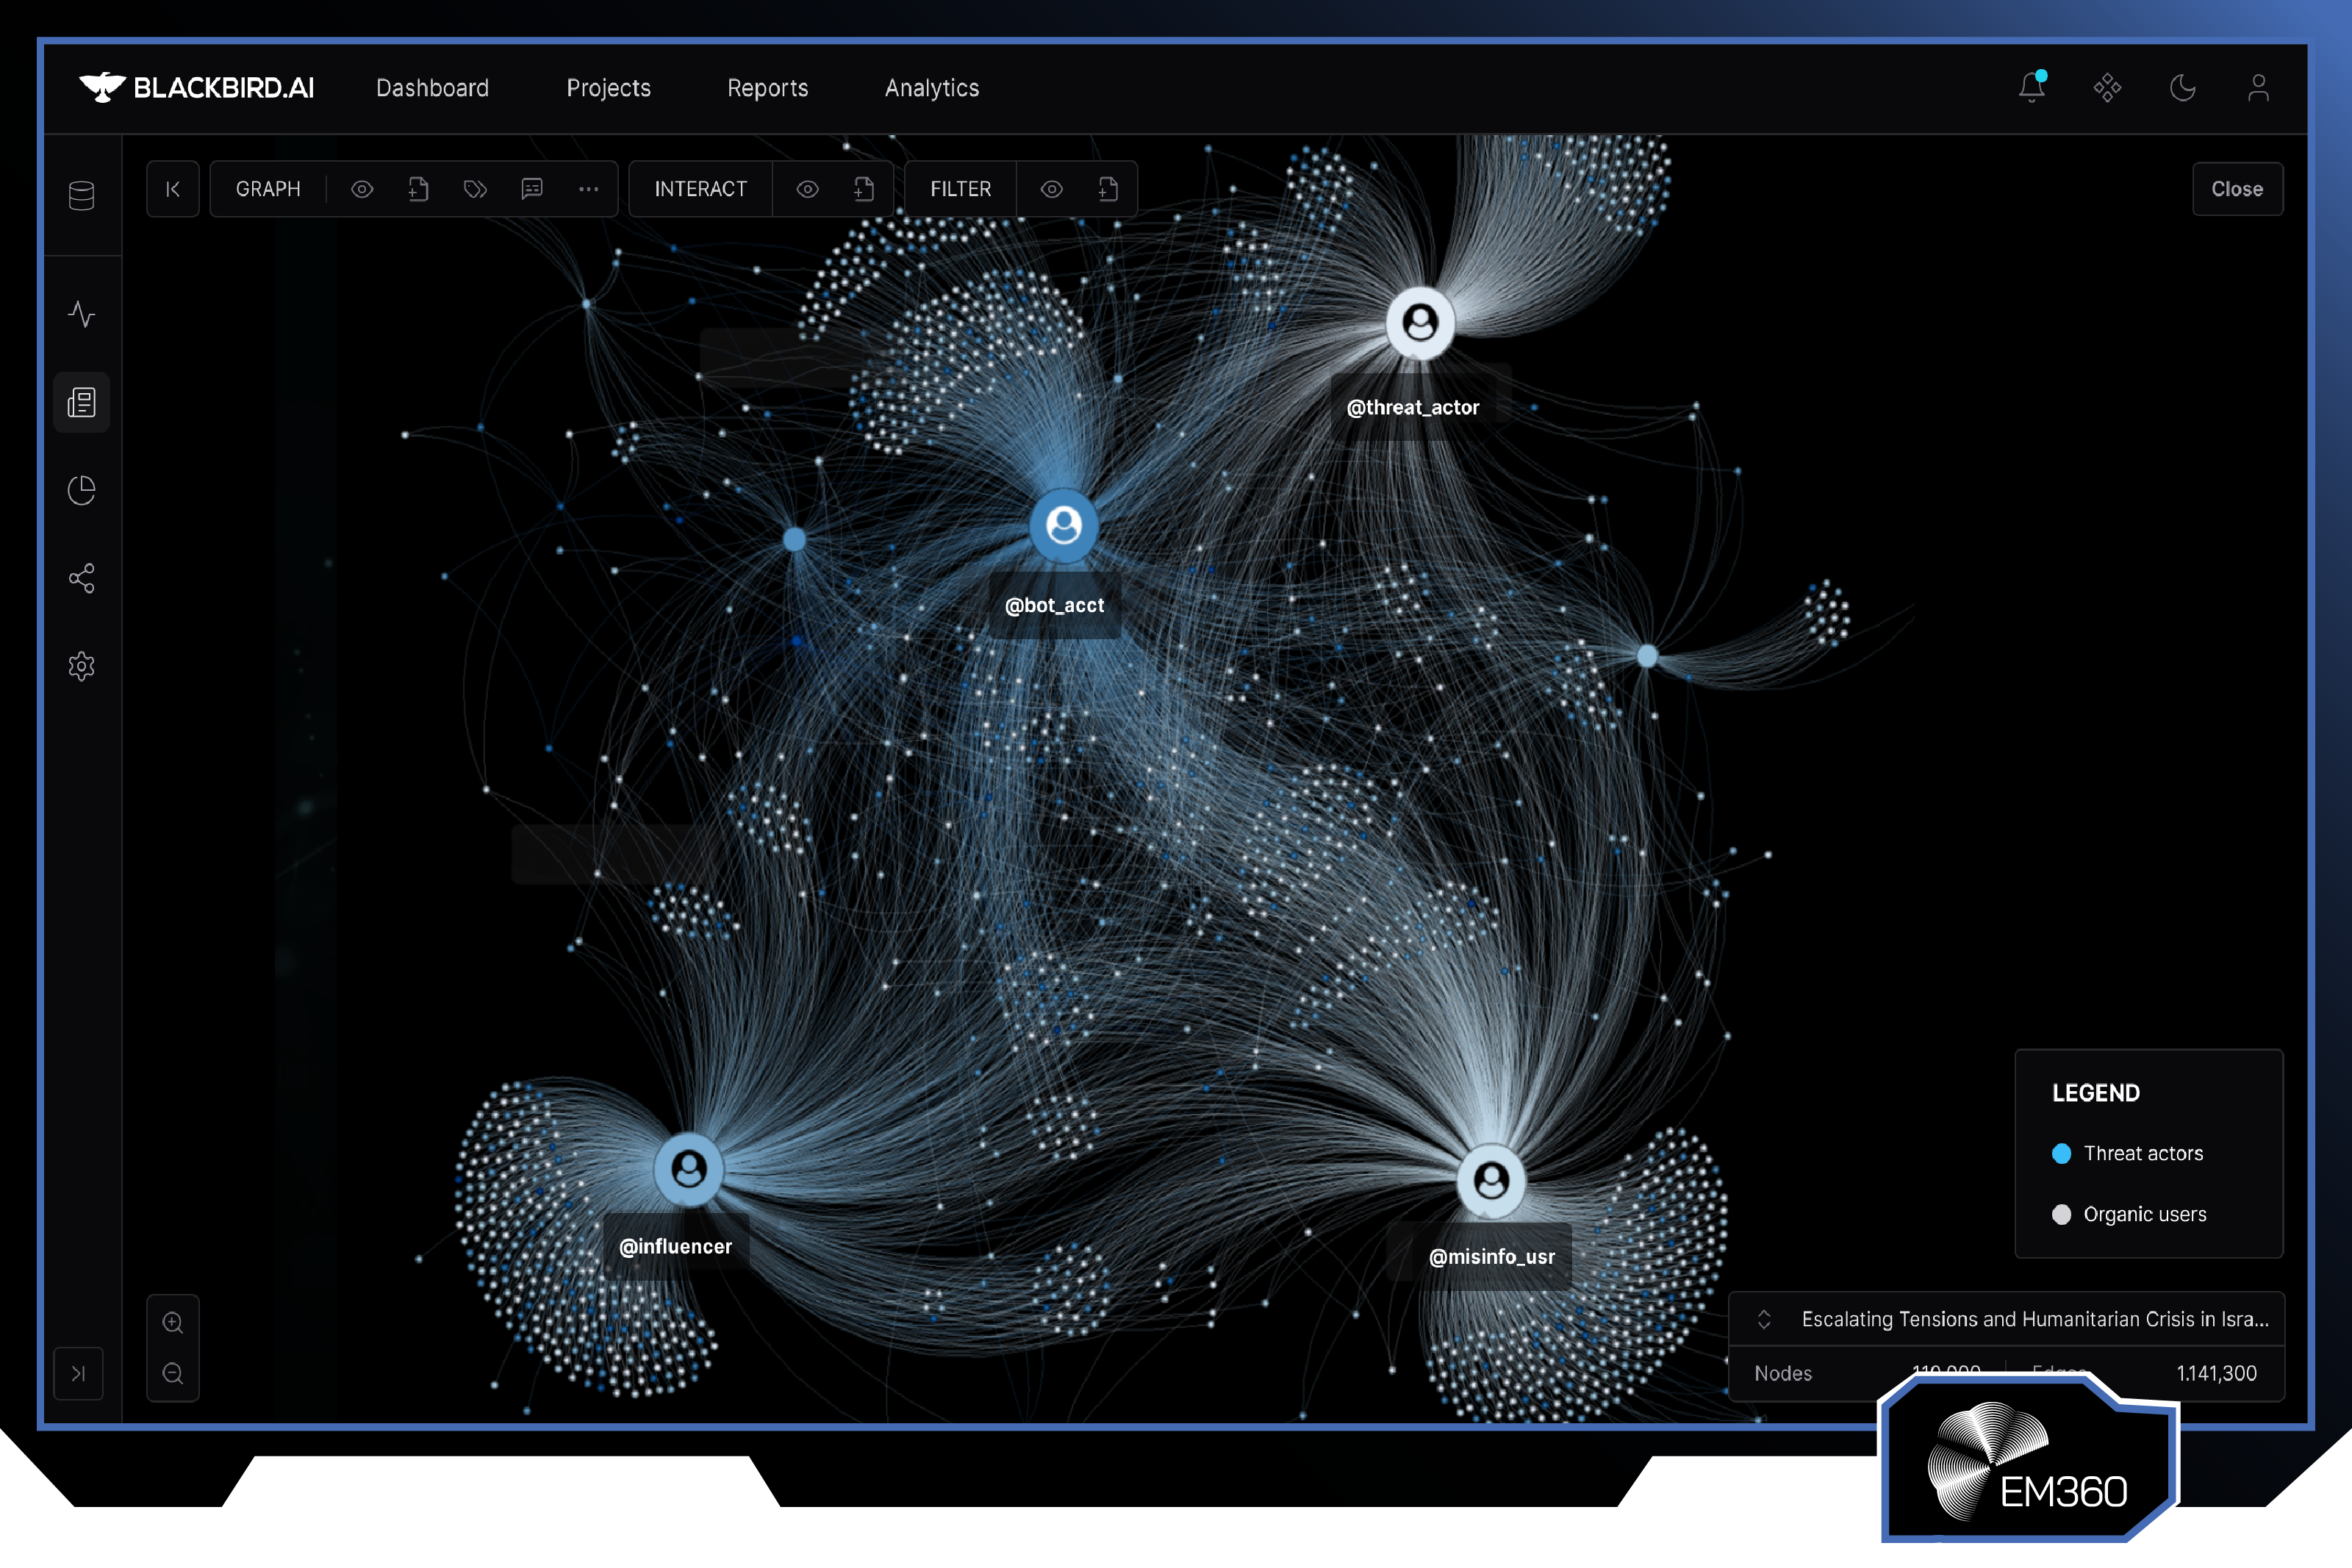Click the Blackbird.AI logo
The height and width of the screenshot is (1568, 2352).
196,88
